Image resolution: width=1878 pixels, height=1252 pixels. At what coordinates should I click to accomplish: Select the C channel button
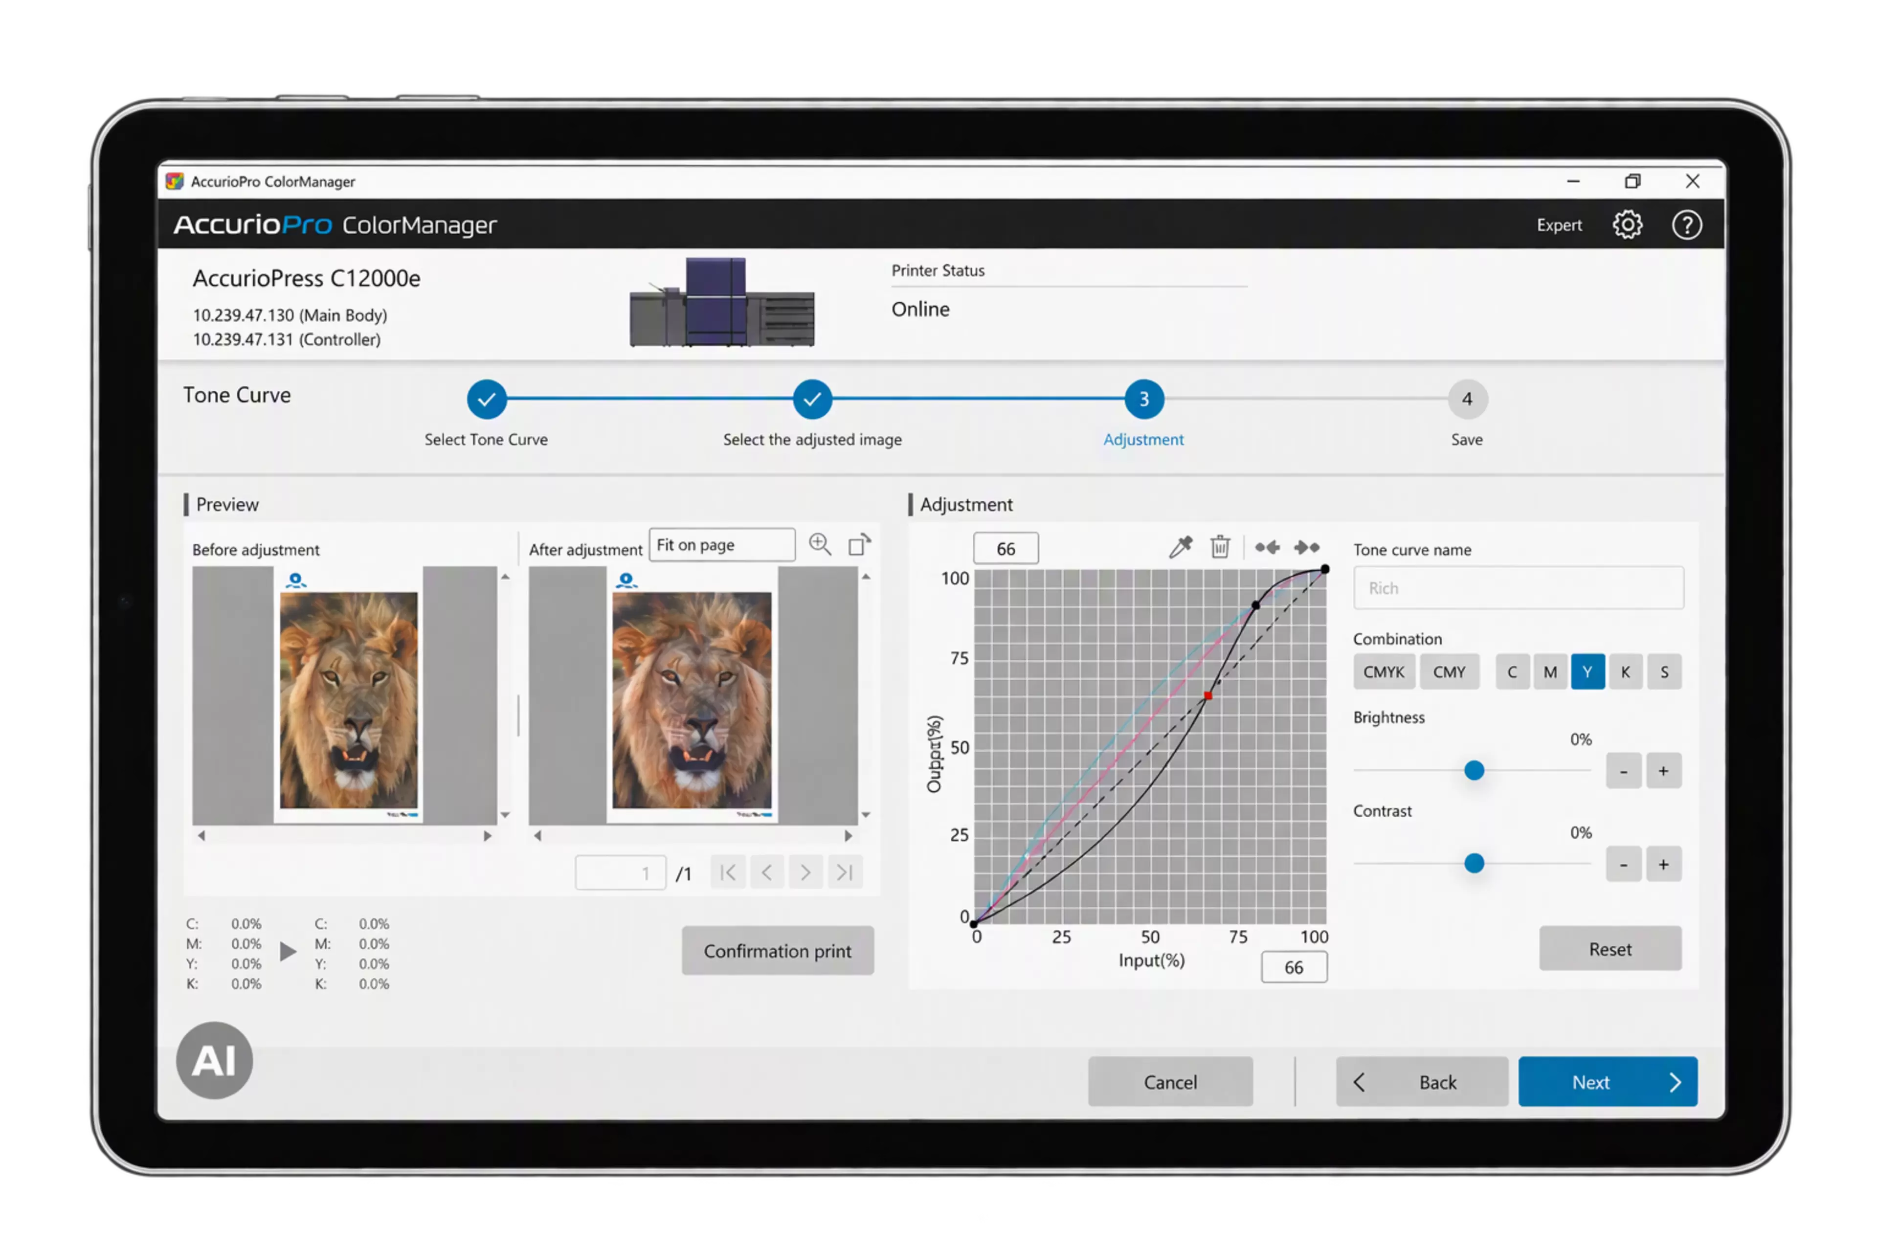pyautogui.click(x=1512, y=671)
